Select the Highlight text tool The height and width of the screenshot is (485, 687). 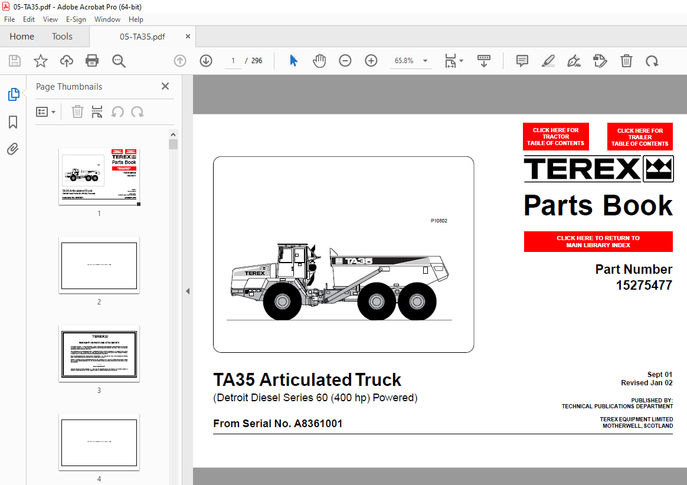point(548,61)
